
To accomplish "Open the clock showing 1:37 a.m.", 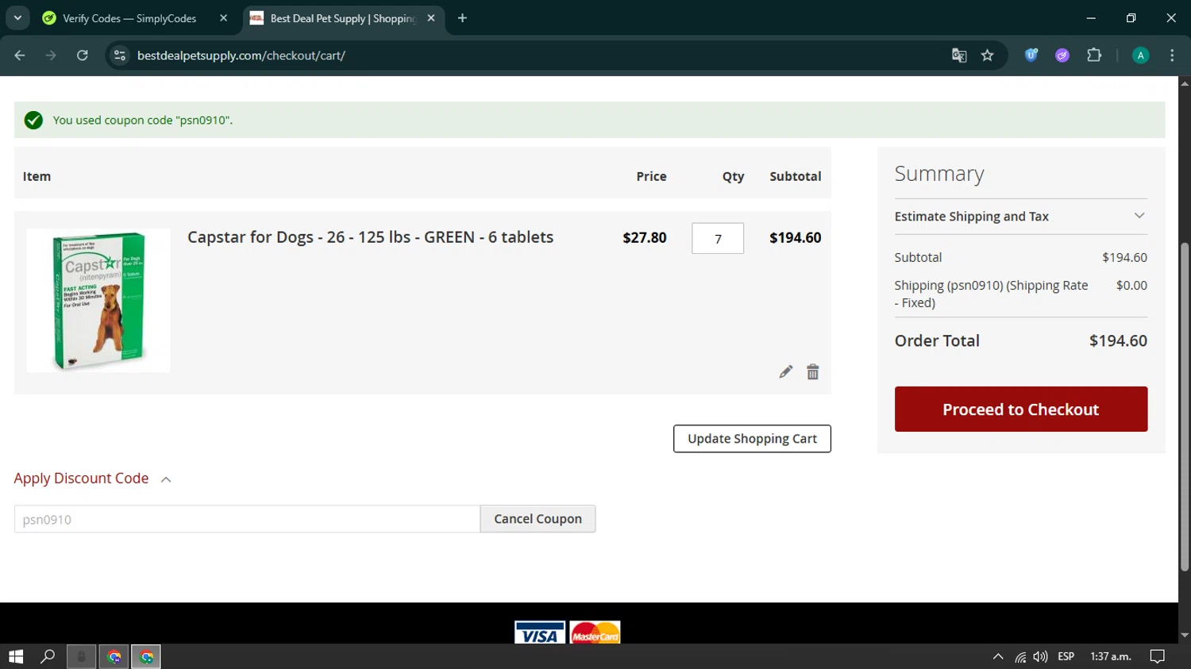I will [x=1111, y=656].
